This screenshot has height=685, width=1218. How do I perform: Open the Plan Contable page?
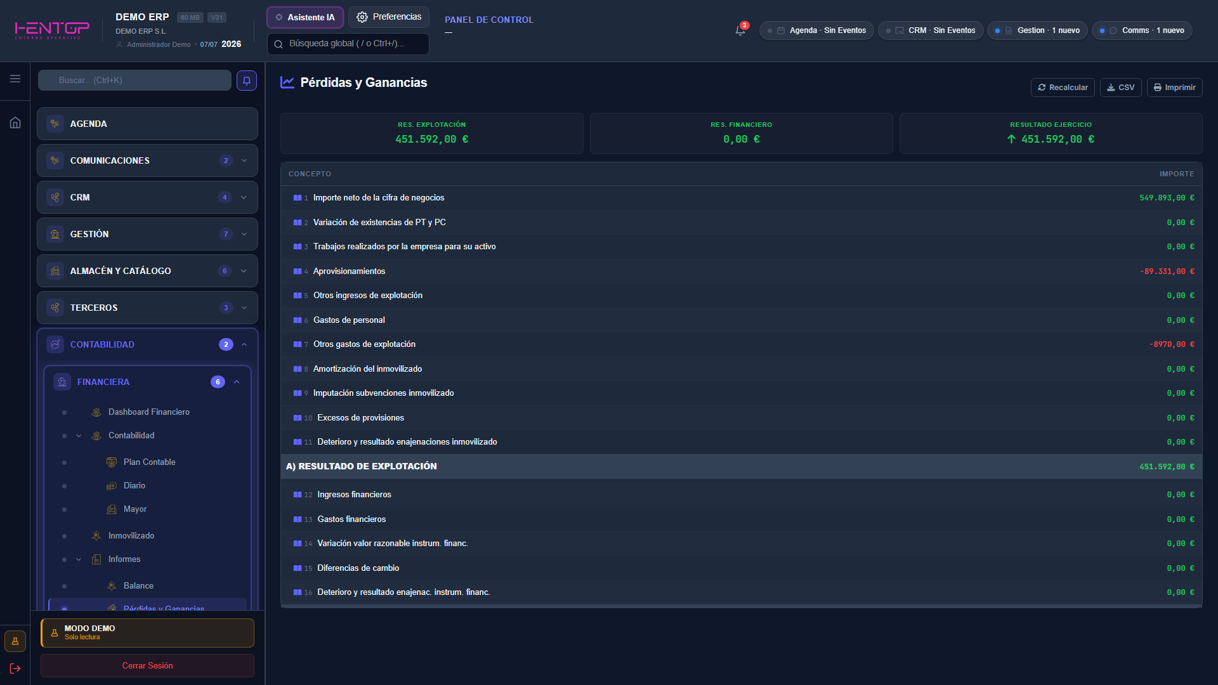150,462
